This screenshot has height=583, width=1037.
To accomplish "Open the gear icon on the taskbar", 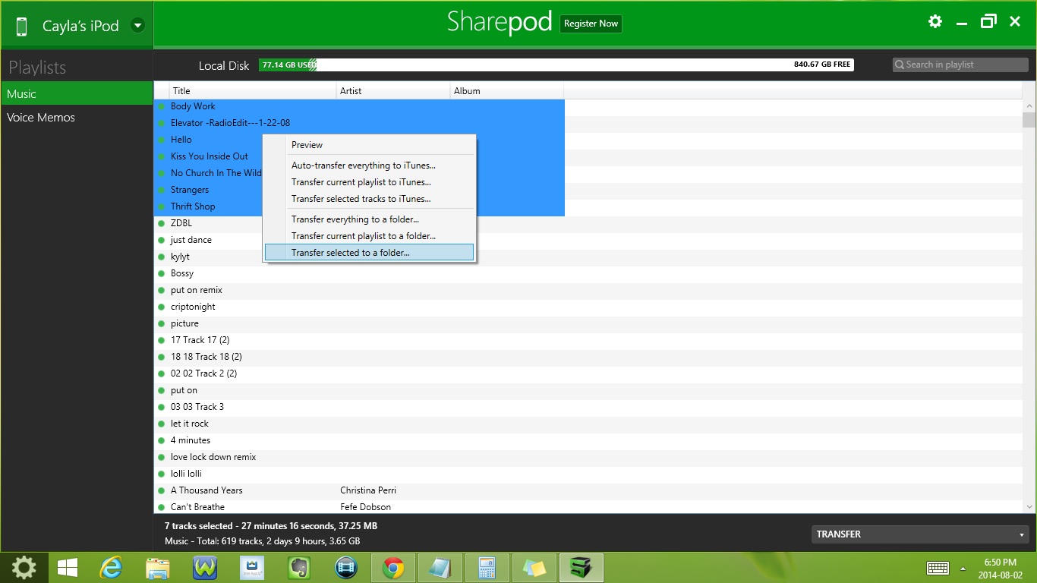I will tap(24, 568).
